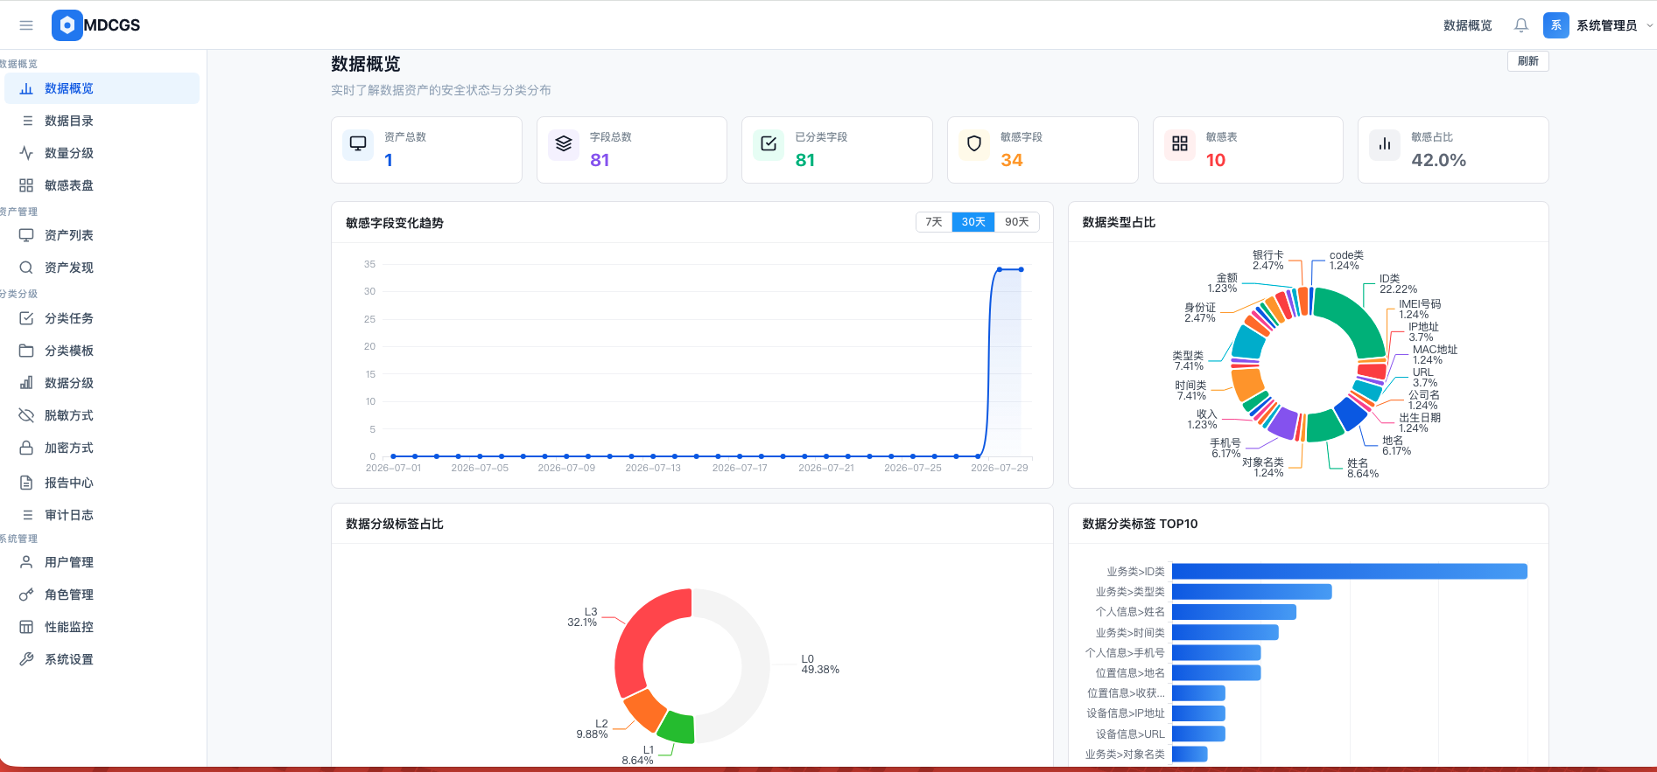Click the folder icon beside 分类模板
This screenshot has width=1657, height=772.
(x=26, y=351)
